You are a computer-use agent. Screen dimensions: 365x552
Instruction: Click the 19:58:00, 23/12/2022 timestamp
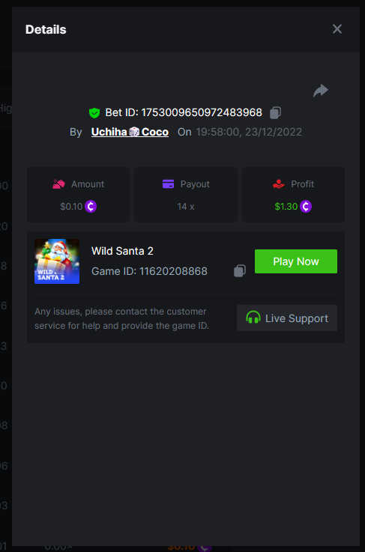coord(249,132)
